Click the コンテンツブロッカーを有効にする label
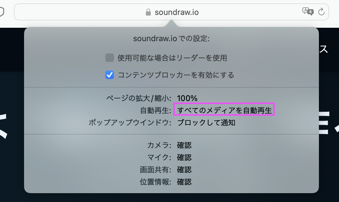339x202 pixels. coord(176,75)
